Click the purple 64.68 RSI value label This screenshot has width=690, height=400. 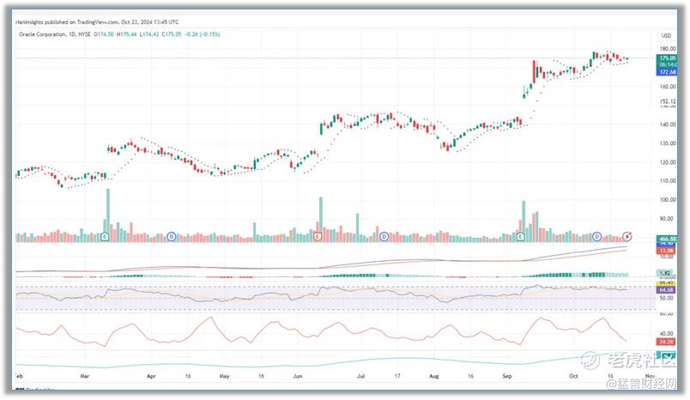click(666, 290)
